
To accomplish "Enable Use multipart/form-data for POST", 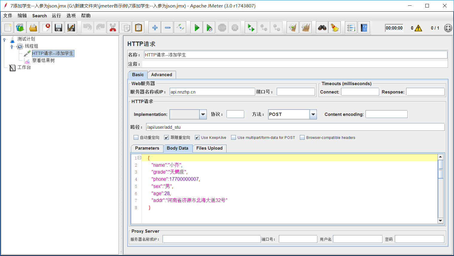I will pos(233,137).
